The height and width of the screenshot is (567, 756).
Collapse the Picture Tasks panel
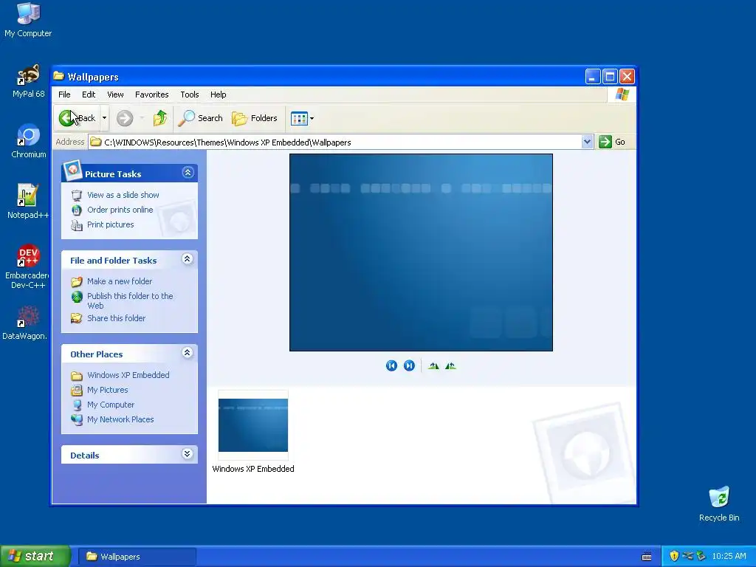tap(188, 173)
